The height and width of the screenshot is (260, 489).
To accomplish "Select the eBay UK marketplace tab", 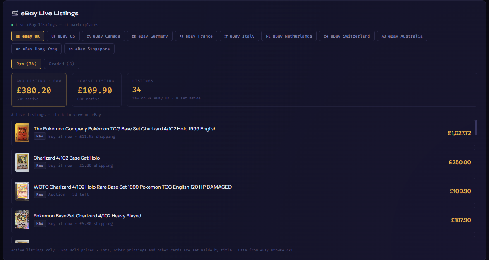I will point(28,36).
